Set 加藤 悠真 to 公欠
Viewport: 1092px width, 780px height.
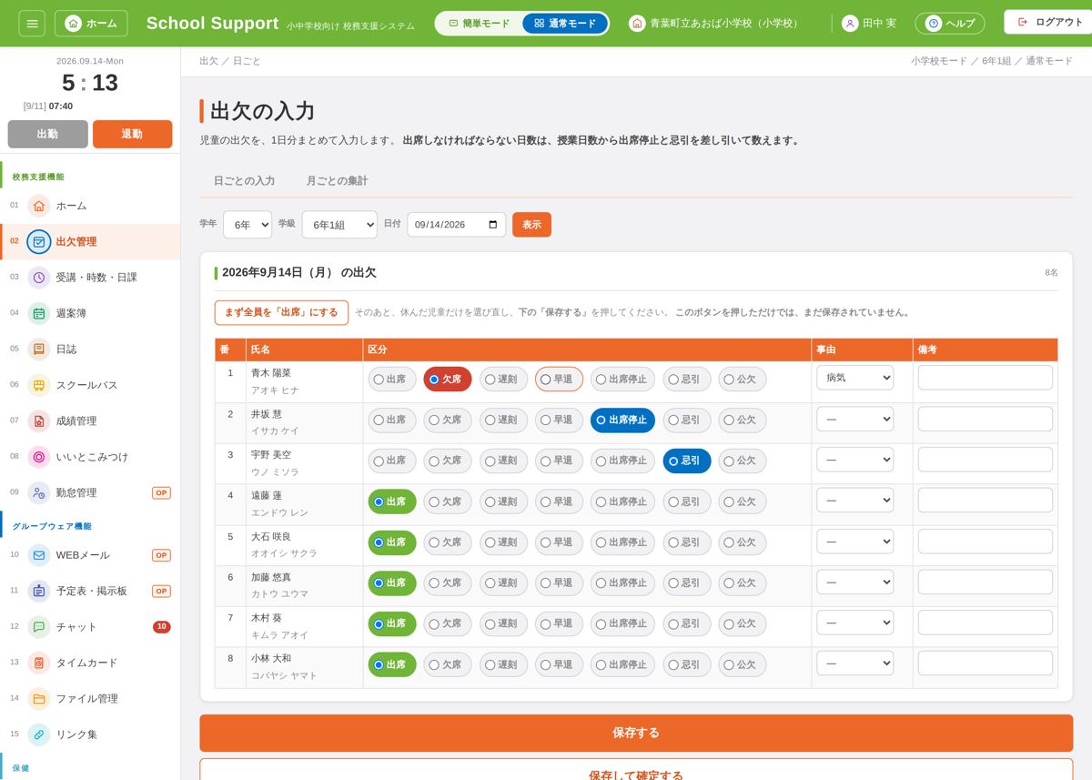(742, 583)
